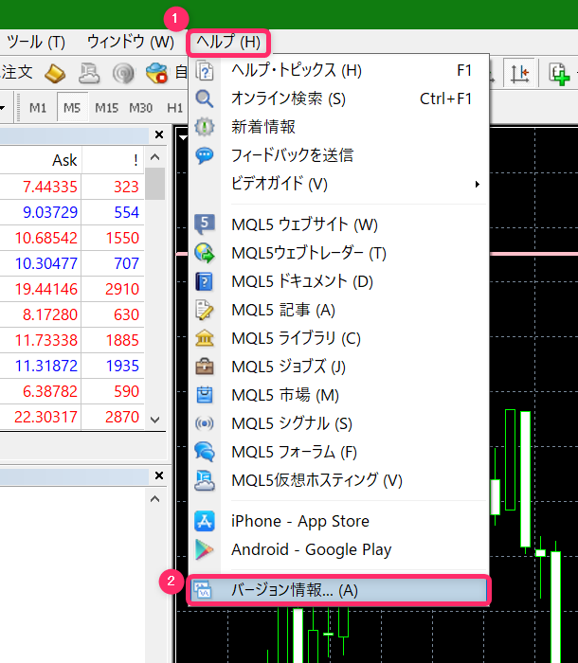The image size is (578, 663).
Task: Open MQL5 フォーラム (F) entry
Action: coord(338,452)
